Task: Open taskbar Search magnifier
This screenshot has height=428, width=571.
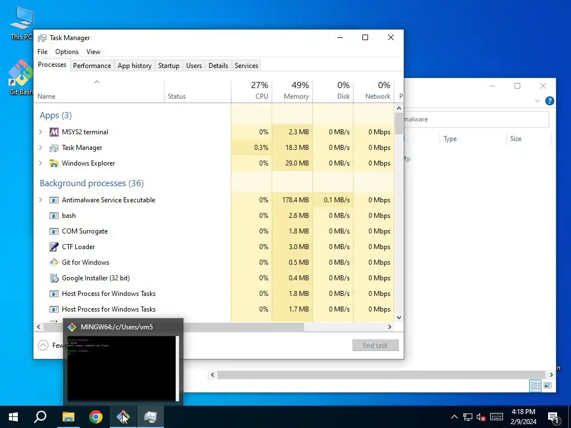Action: click(x=40, y=417)
